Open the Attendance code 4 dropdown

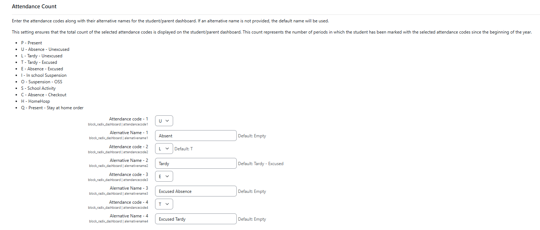pyautogui.click(x=164, y=204)
